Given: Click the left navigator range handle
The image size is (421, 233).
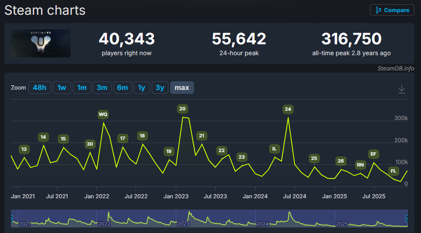Looking at the screenshot, I should 11,219.
